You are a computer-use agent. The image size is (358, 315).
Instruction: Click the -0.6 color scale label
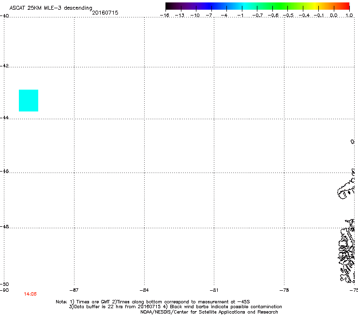coord(273,16)
